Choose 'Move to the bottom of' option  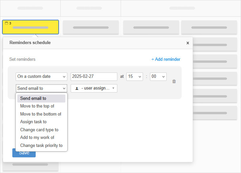pos(41,114)
